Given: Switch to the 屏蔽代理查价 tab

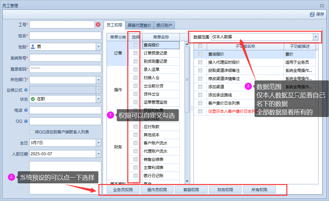Looking at the screenshot, I should pos(139,25).
